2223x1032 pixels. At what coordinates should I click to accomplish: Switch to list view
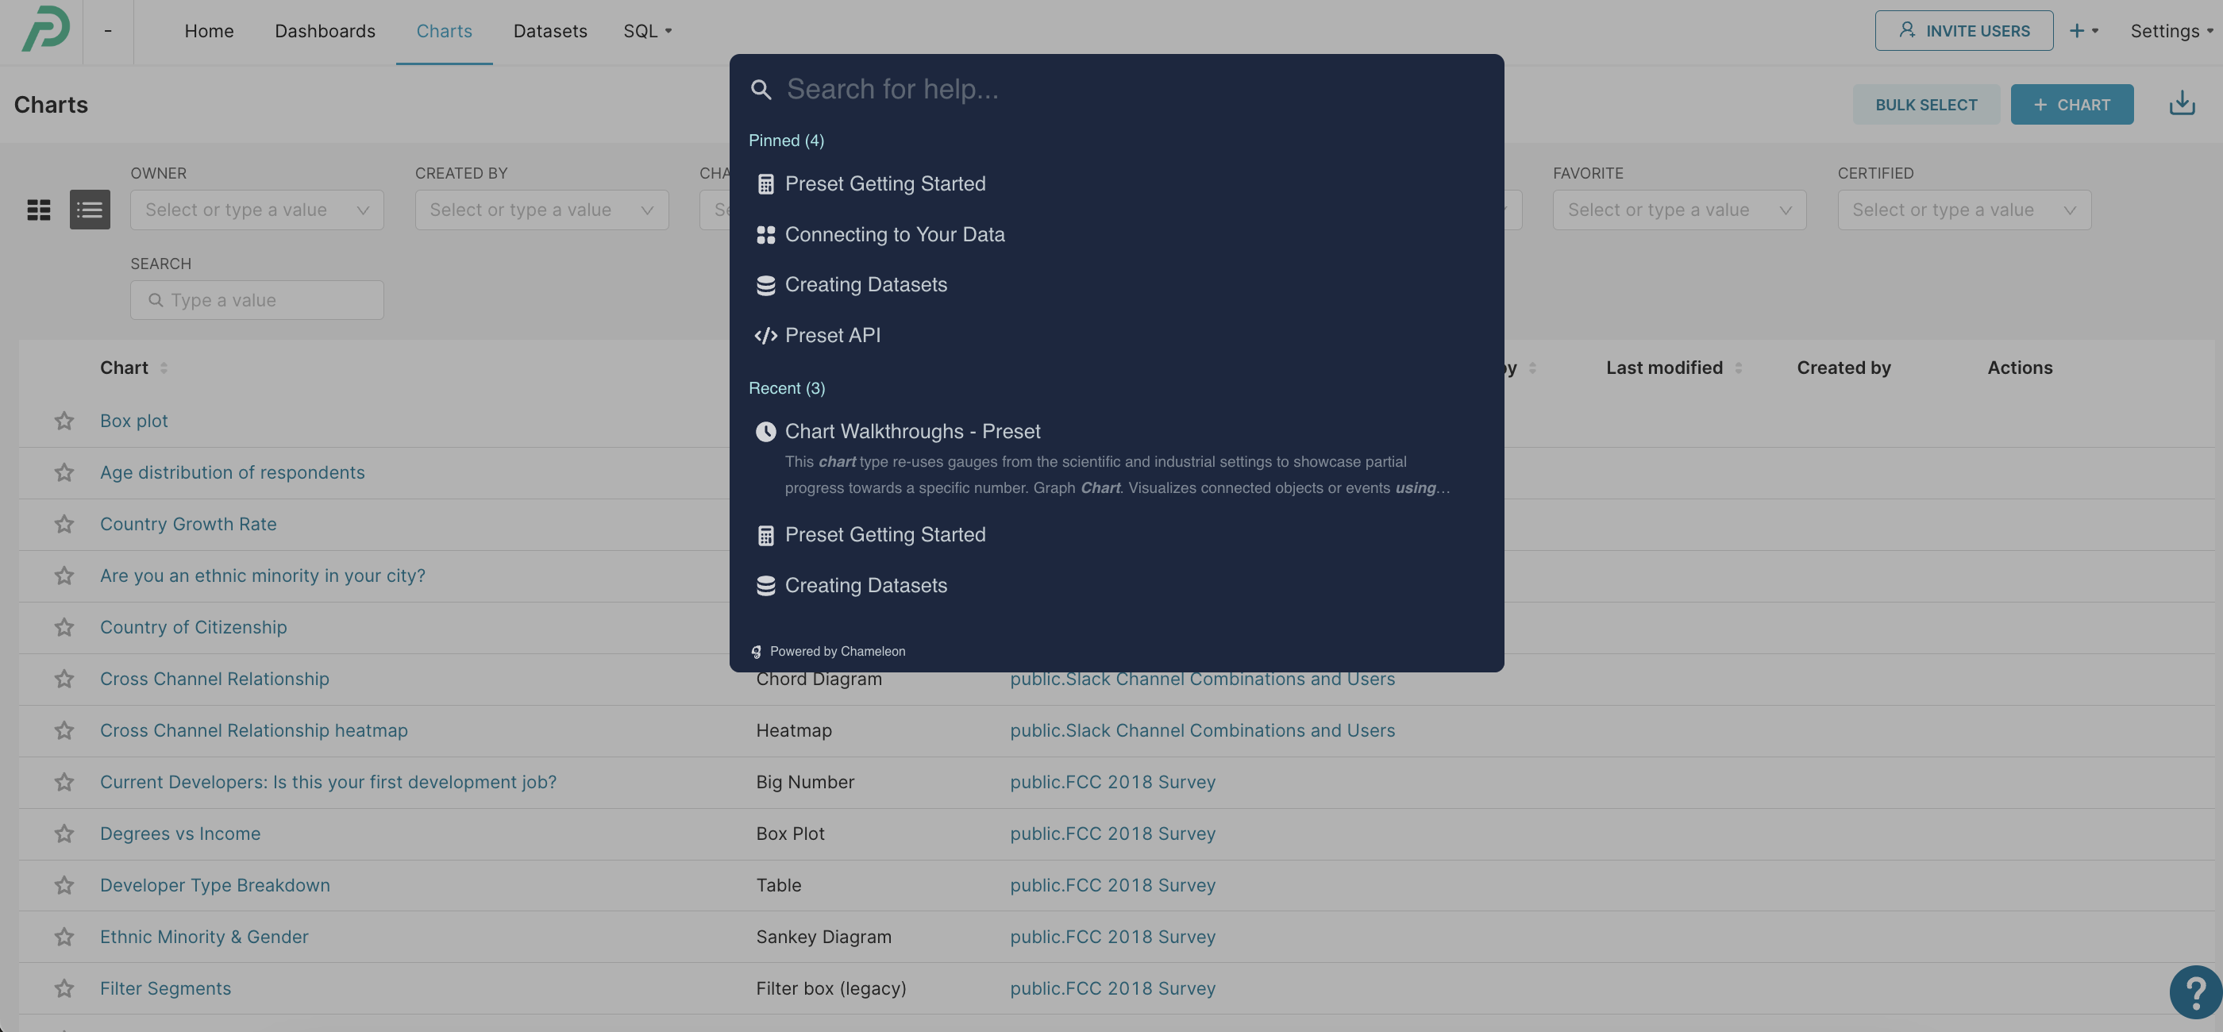pyautogui.click(x=90, y=210)
